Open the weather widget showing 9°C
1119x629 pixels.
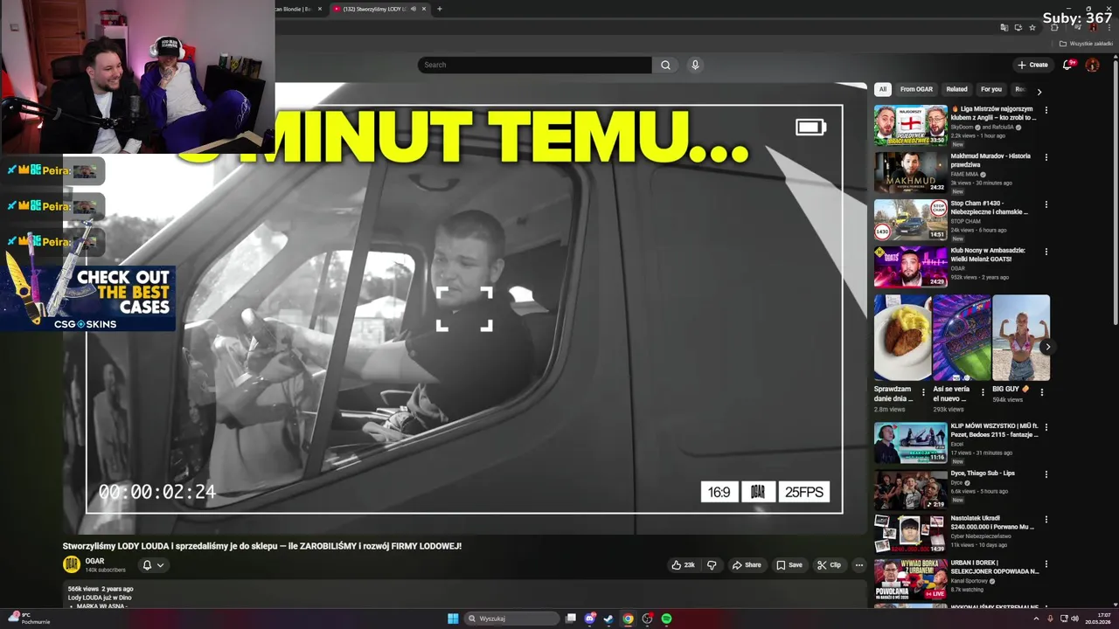coord(28,619)
